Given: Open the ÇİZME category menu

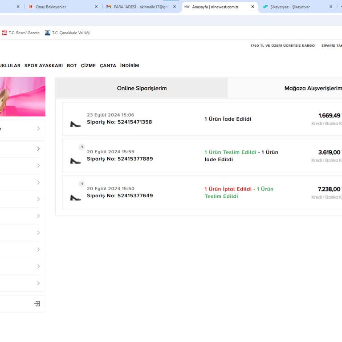Looking at the screenshot, I should (x=88, y=65).
